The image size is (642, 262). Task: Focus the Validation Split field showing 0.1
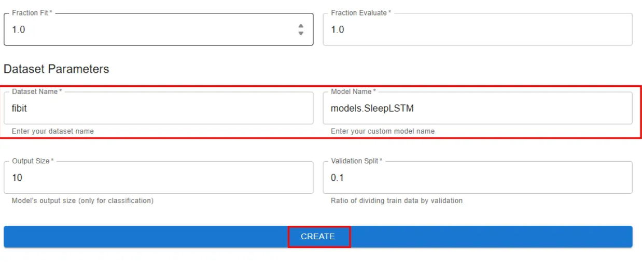coord(477,178)
